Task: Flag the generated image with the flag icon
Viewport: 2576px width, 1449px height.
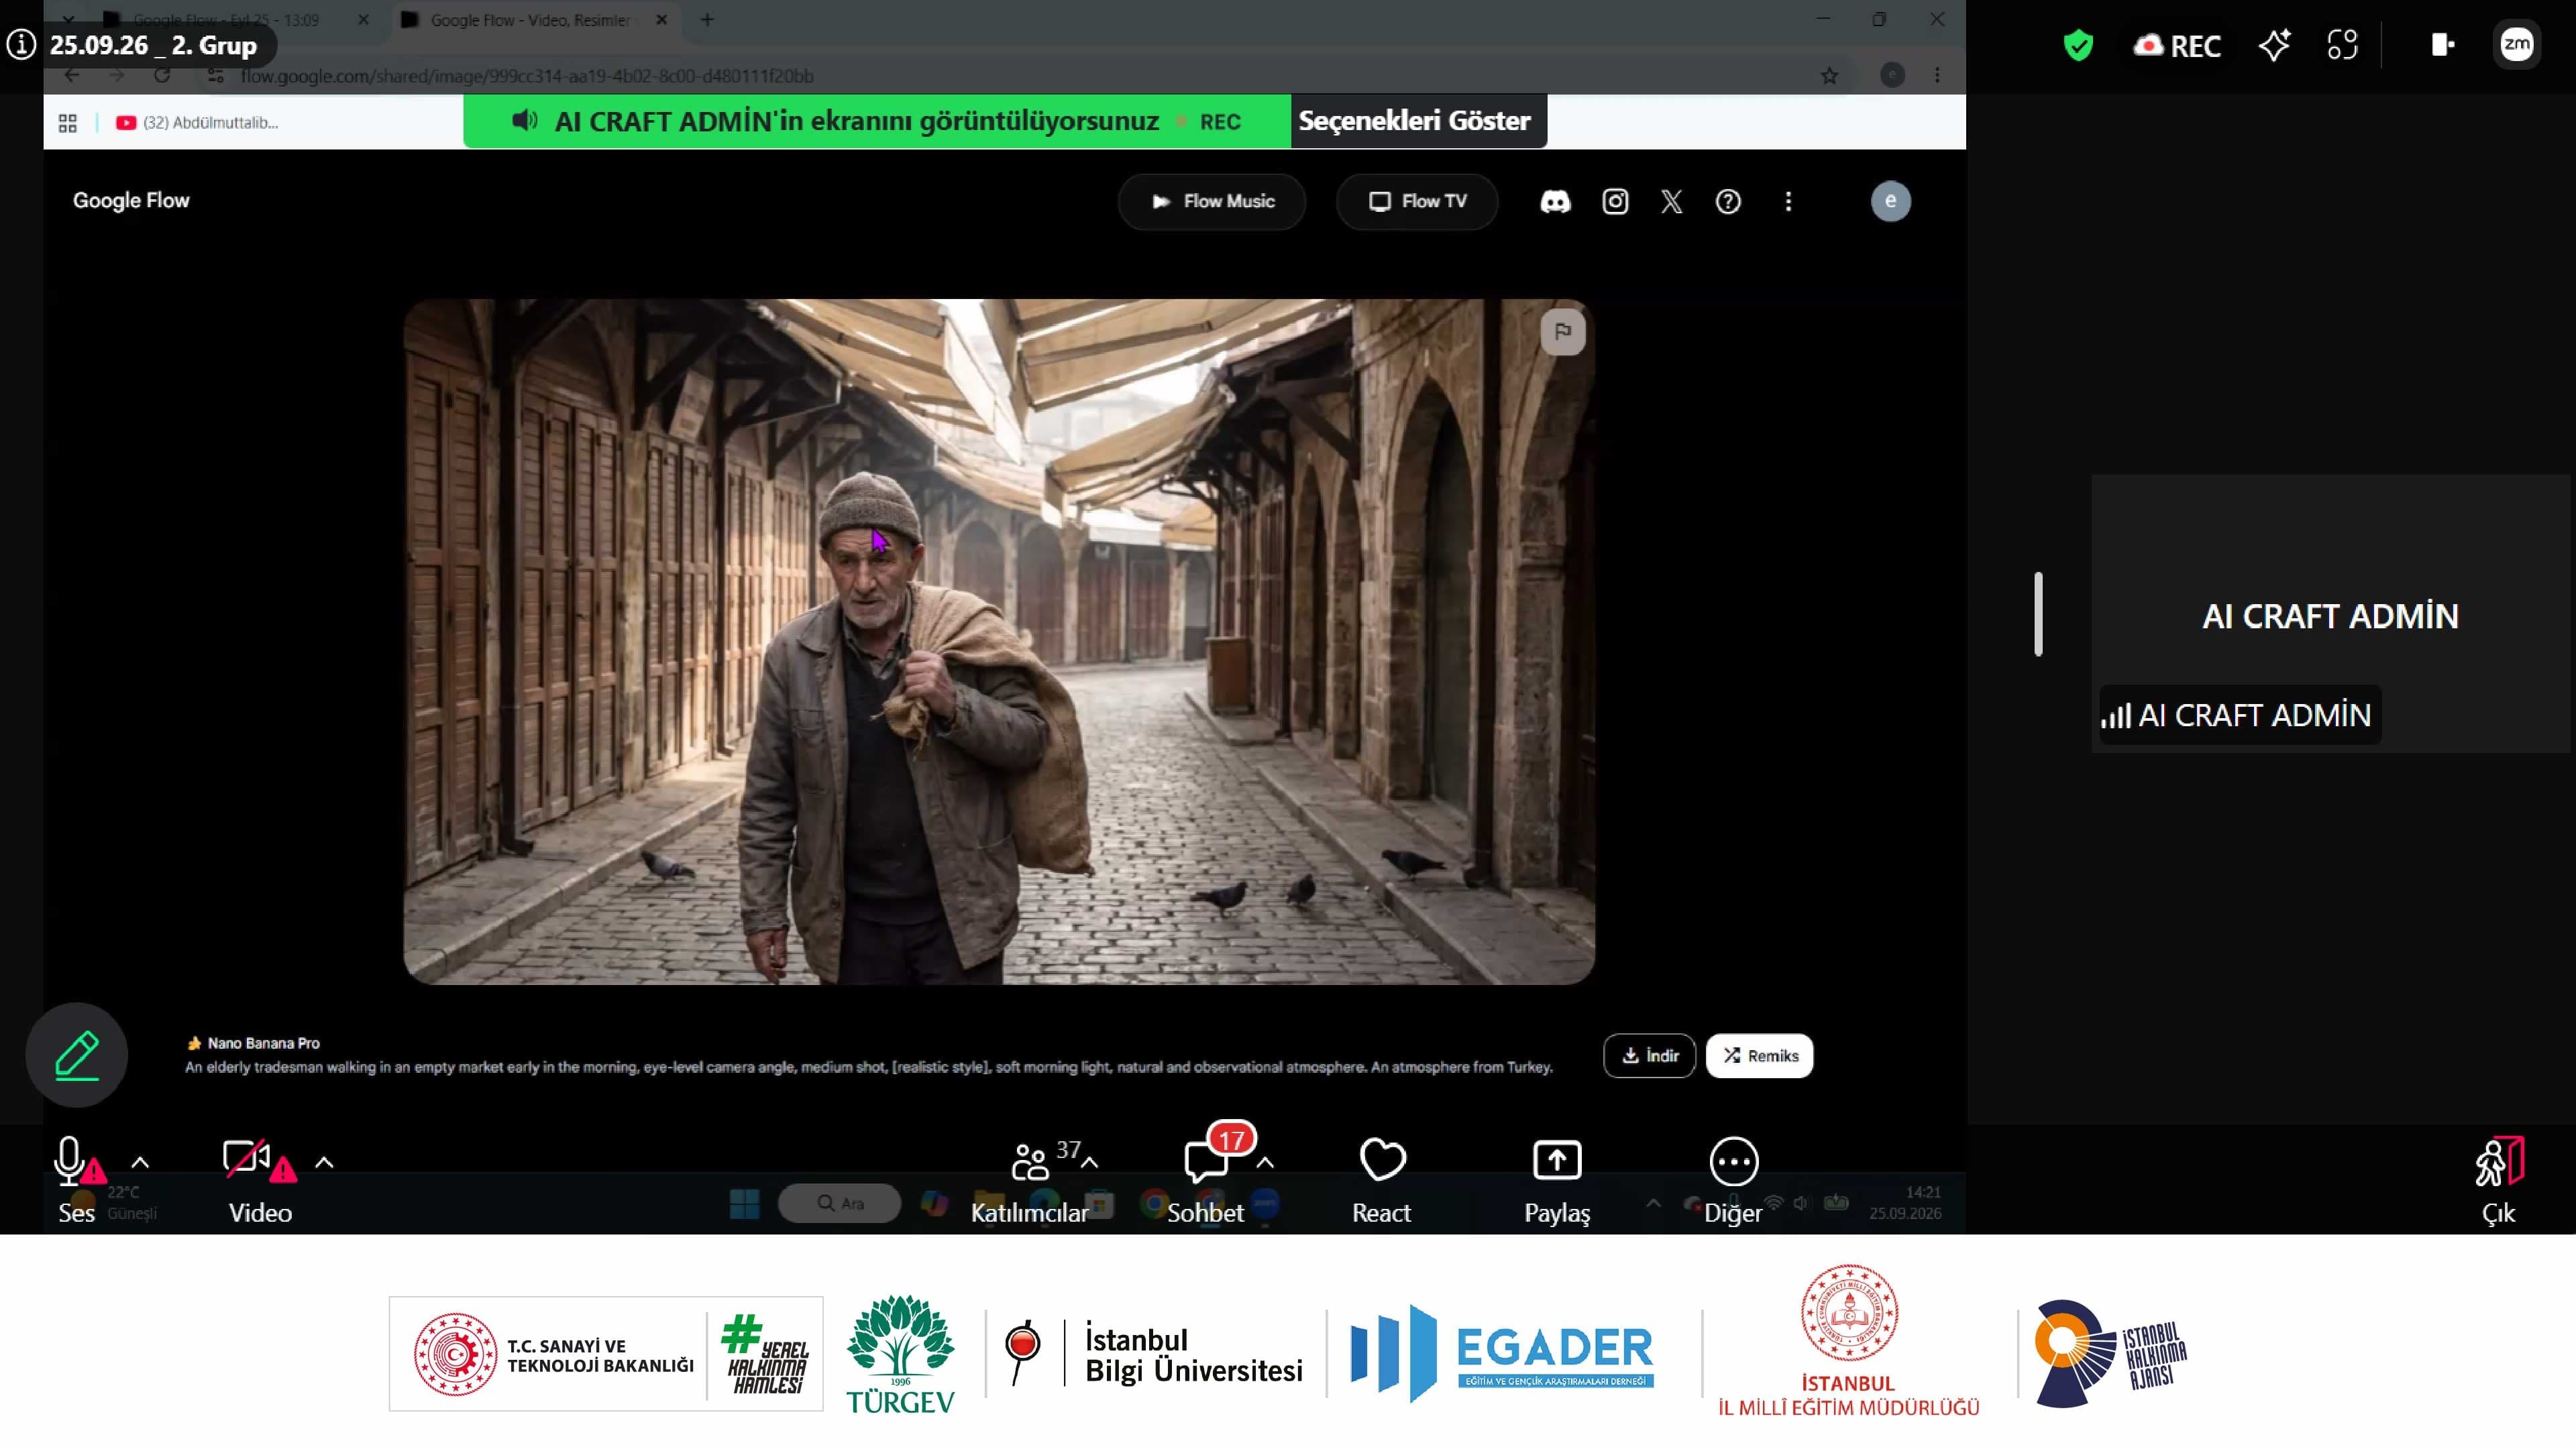Action: click(x=1563, y=332)
